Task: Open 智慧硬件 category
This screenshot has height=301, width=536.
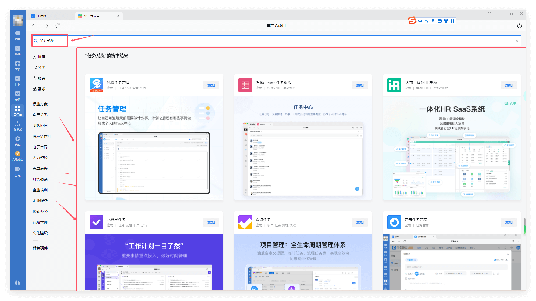Action: pos(40,248)
